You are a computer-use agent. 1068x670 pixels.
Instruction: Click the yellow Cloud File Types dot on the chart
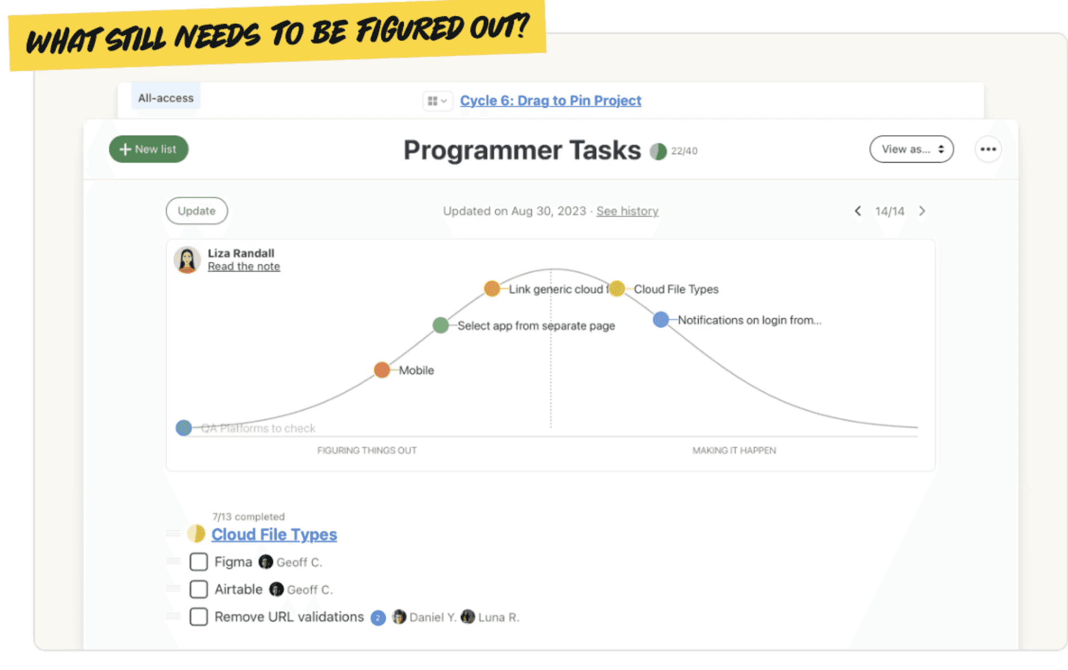(617, 289)
